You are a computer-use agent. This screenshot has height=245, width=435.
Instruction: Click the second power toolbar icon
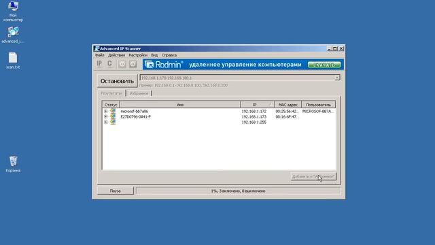pos(133,64)
